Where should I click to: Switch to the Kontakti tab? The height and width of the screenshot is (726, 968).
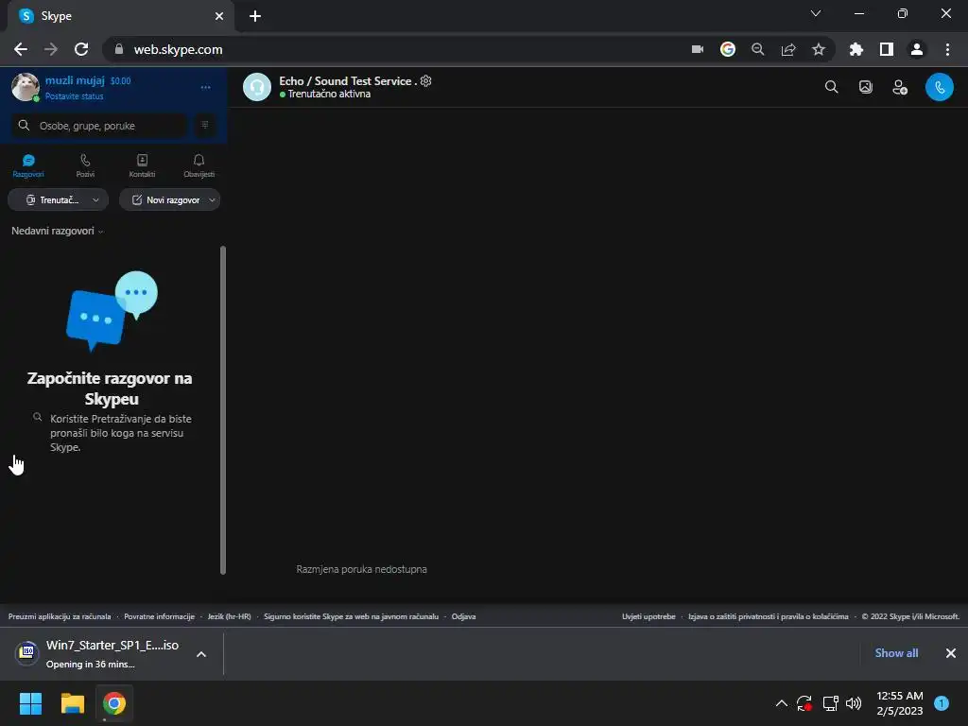pos(142,165)
